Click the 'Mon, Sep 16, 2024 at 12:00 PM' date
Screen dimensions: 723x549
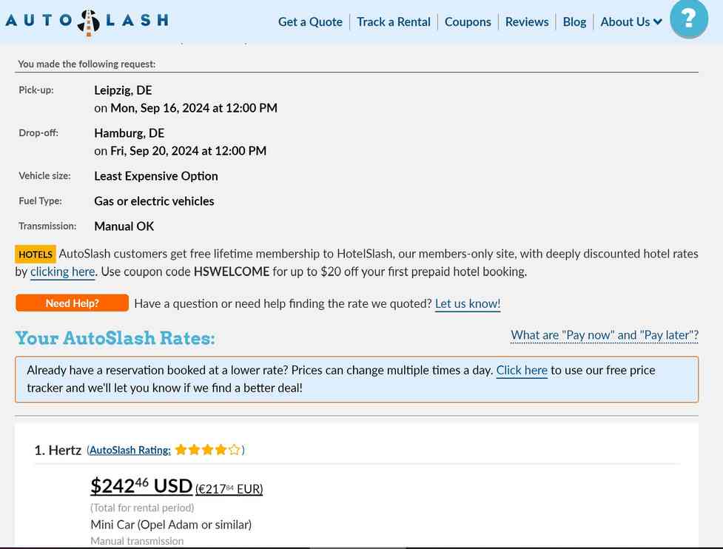[x=194, y=108]
